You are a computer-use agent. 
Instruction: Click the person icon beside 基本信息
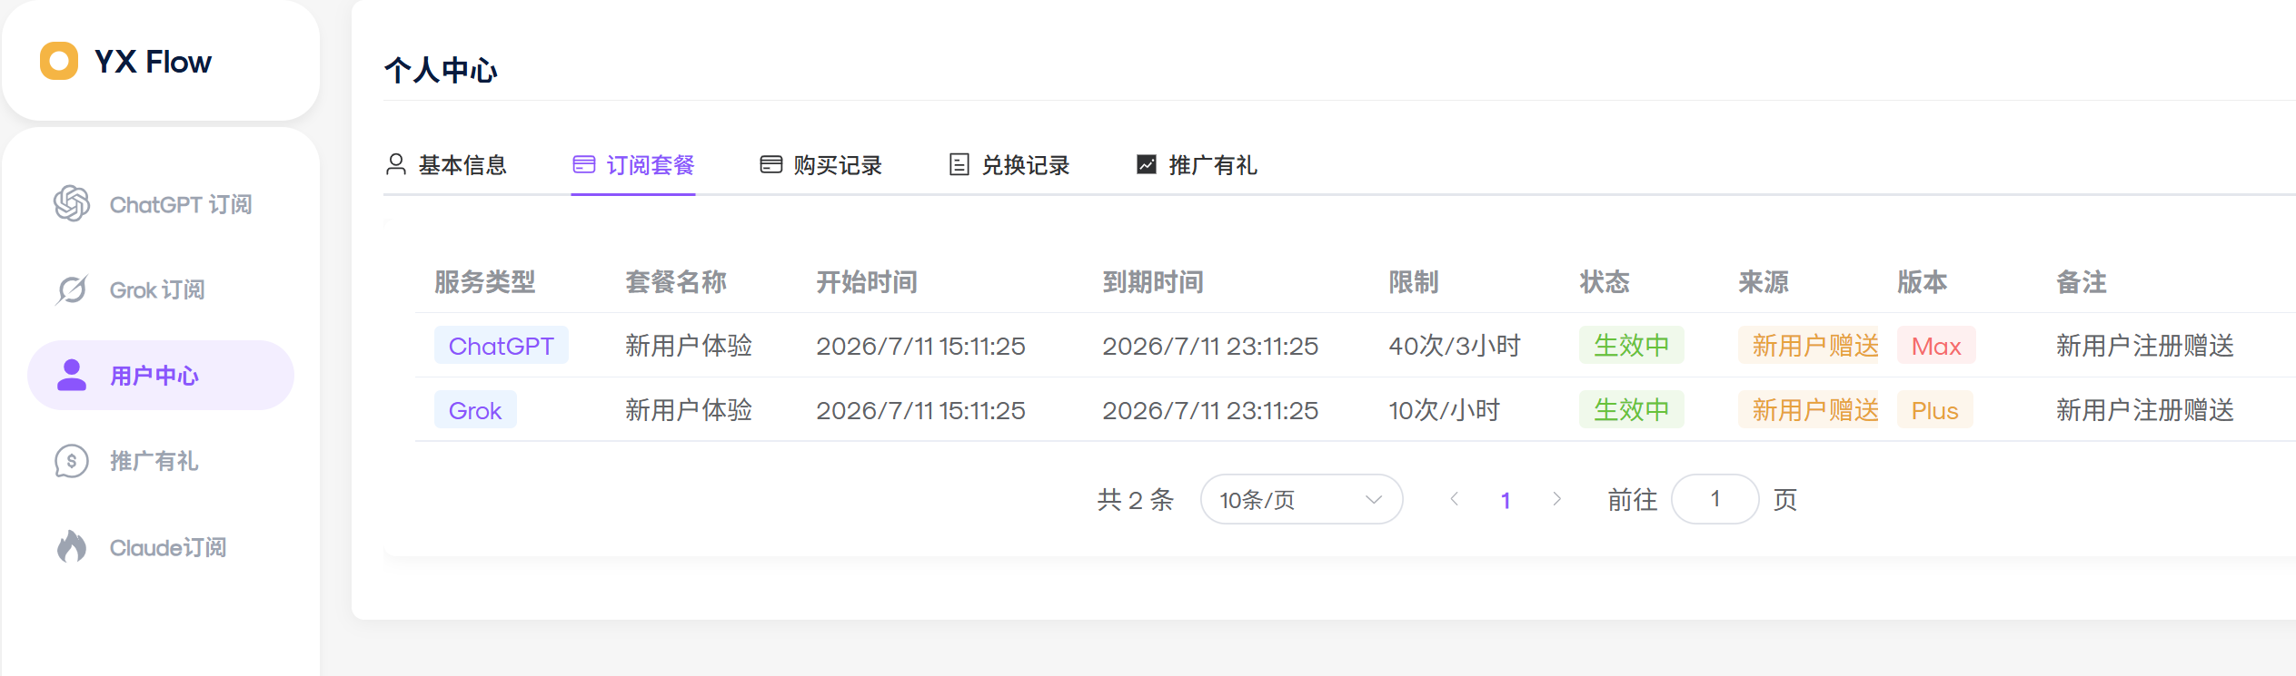coord(396,164)
